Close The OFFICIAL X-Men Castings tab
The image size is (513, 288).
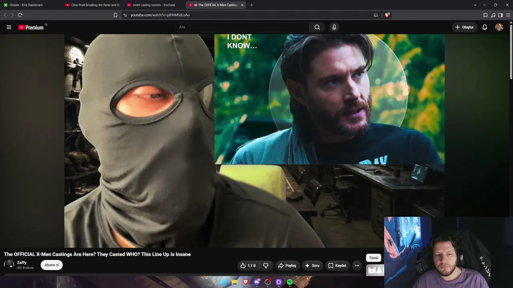pos(242,5)
